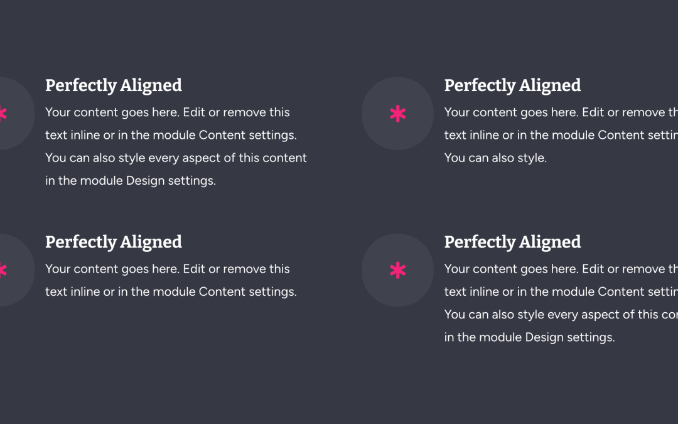Select the lower left "Perfectly Aligned" heading
Image resolution: width=678 pixels, height=424 pixels.
pos(113,242)
